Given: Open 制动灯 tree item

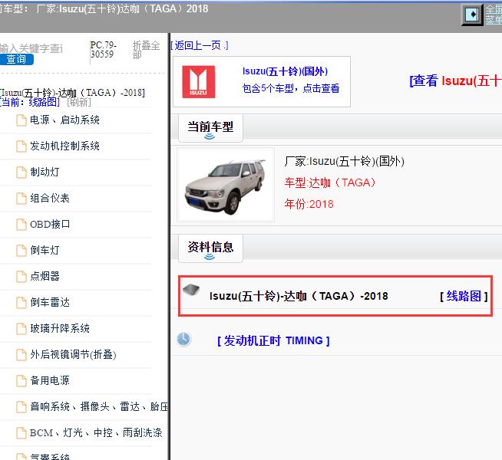Looking at the screenshot, I should point(45,172).
